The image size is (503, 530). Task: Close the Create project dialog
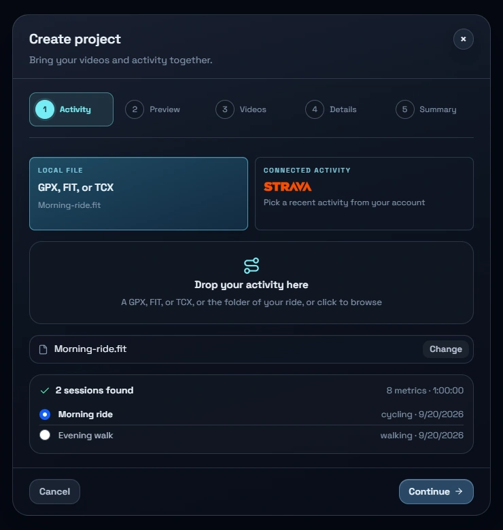[463, 39]
